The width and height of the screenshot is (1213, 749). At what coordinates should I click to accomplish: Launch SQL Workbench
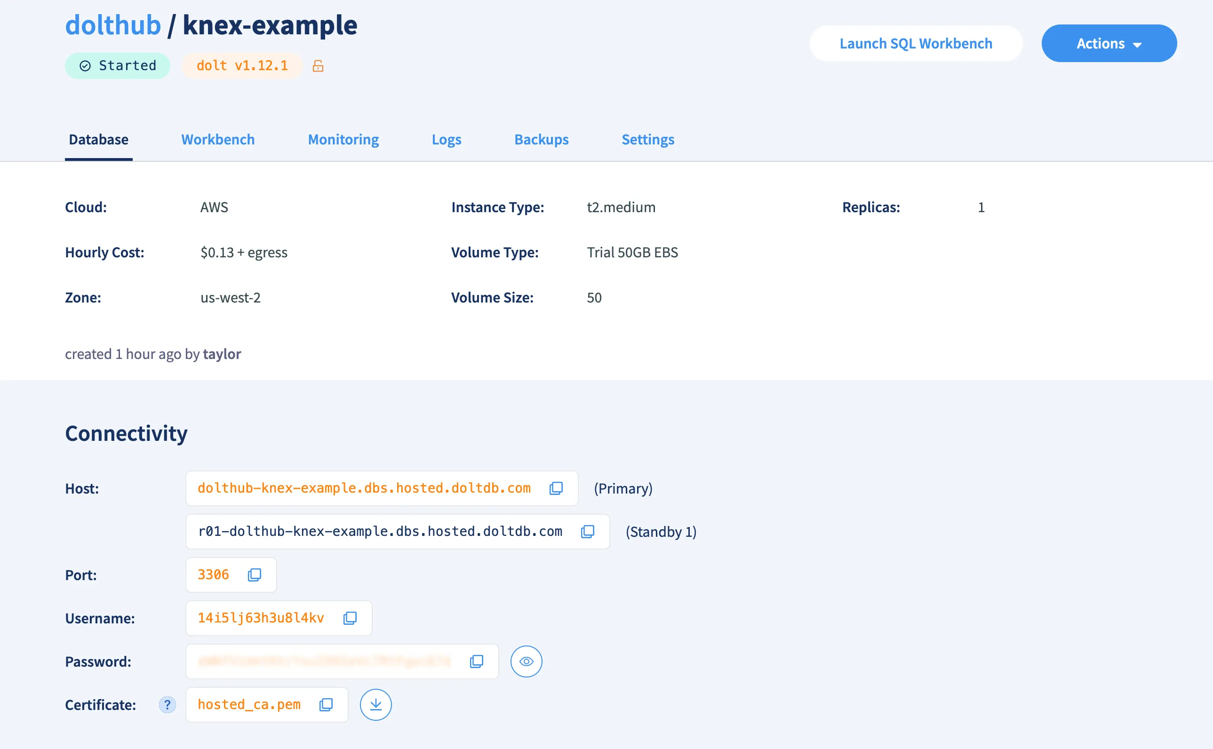tap(915, 44)
